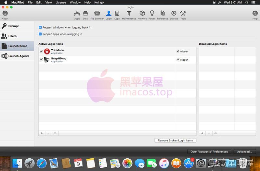The image size is (260, 171).
Task: Click TripMode train icon in menu bar
Action: [214, 2]
